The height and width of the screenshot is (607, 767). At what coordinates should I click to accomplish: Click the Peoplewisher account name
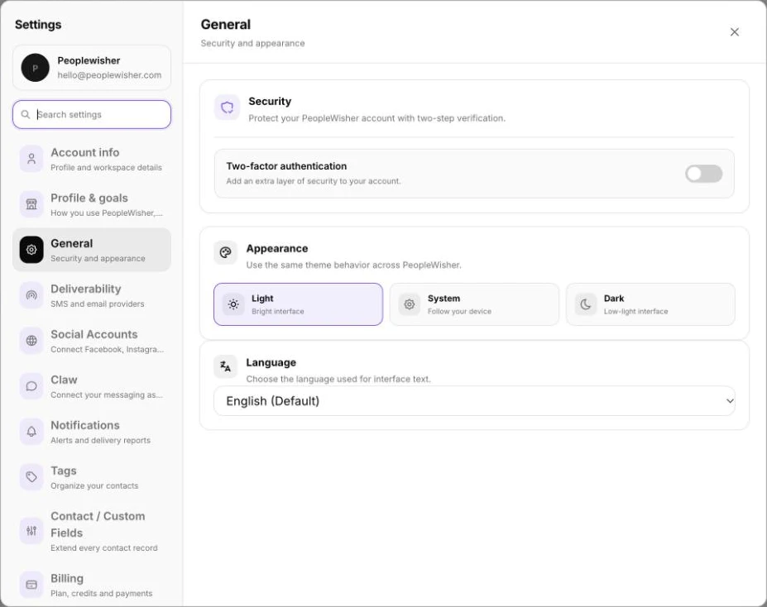89,60
